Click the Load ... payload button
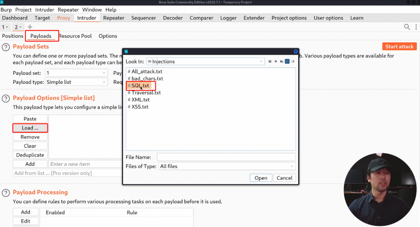 30,128
